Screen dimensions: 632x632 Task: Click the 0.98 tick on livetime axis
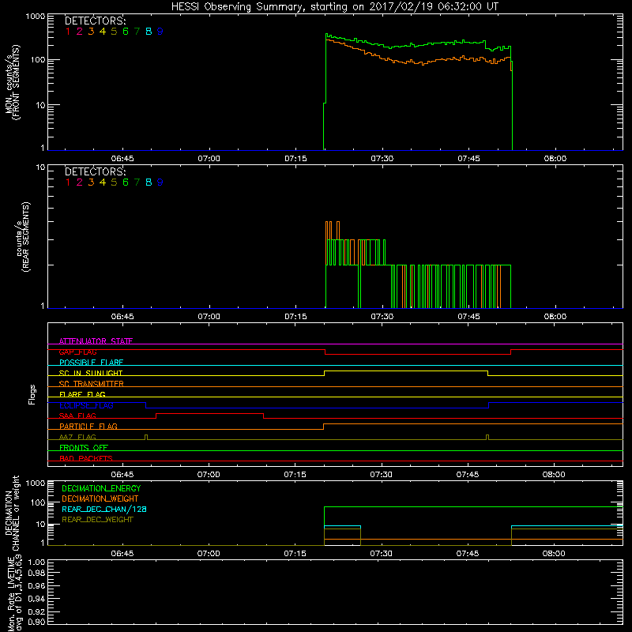(36, 574)
